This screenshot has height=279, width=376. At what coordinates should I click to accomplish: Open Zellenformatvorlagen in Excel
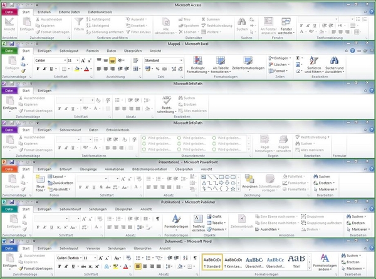[248, 64]
